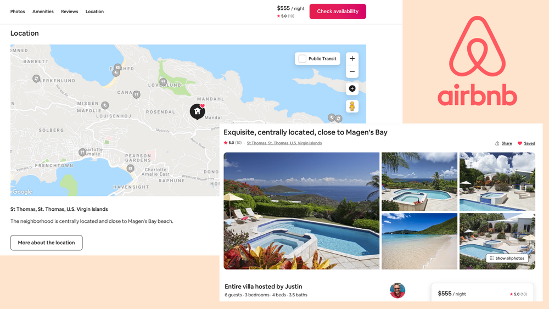Open the St Thomas, U.S. Virgin Islands link
Image resolution: width=549 pixels, height=309 pixels.
(284, 143)
